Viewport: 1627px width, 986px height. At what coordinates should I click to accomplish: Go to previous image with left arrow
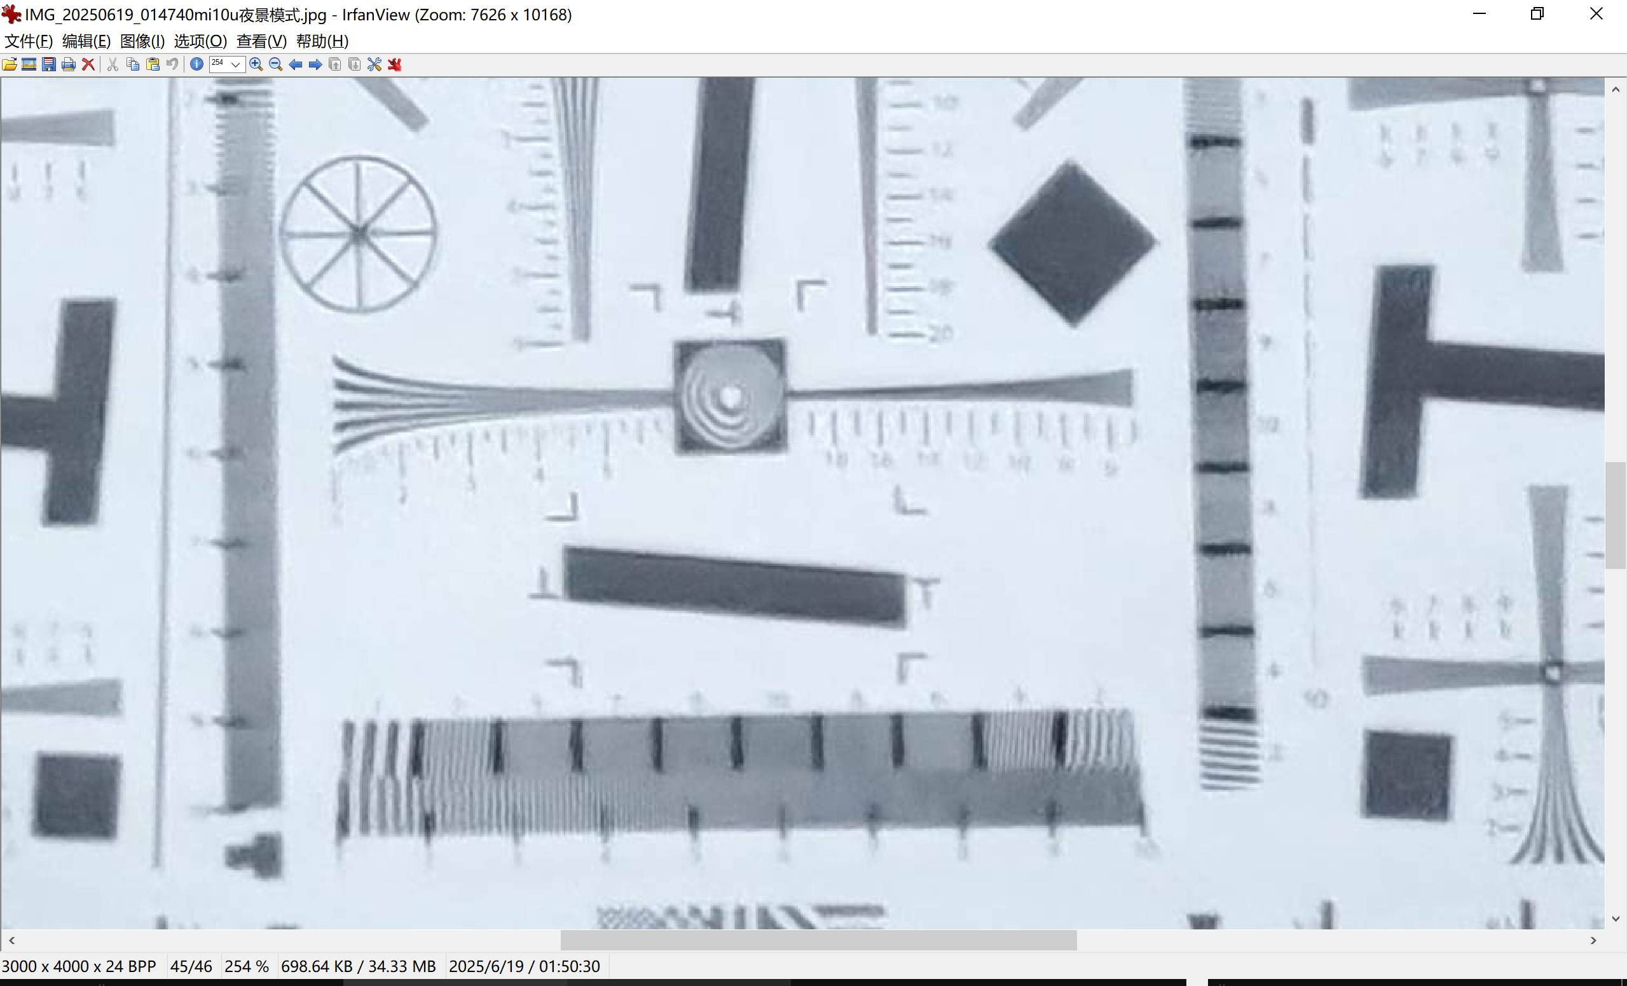(296, 64)
